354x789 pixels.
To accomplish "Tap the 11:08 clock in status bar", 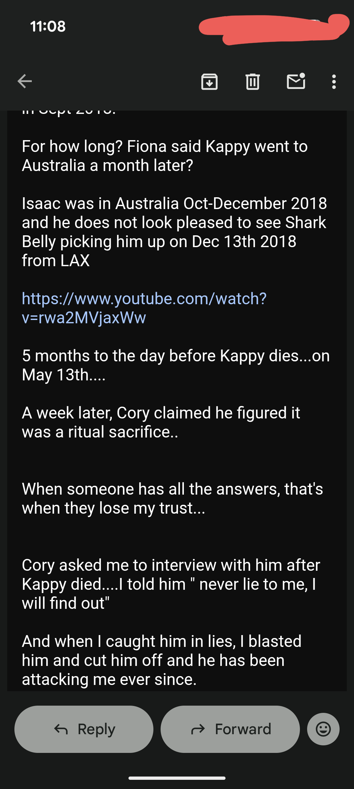I will click(48, 26).
